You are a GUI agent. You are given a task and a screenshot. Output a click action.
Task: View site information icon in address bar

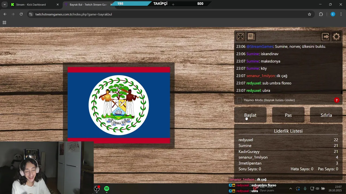coord(31,14)
